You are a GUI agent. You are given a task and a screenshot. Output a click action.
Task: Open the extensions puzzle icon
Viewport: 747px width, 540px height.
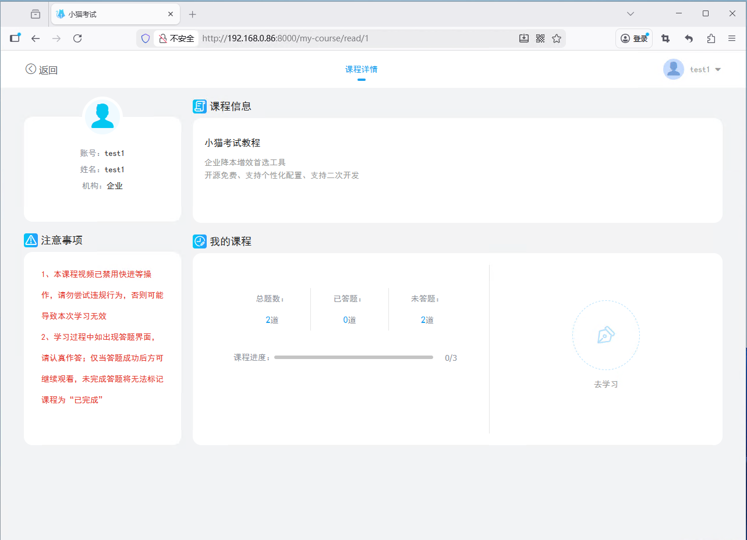711,38
